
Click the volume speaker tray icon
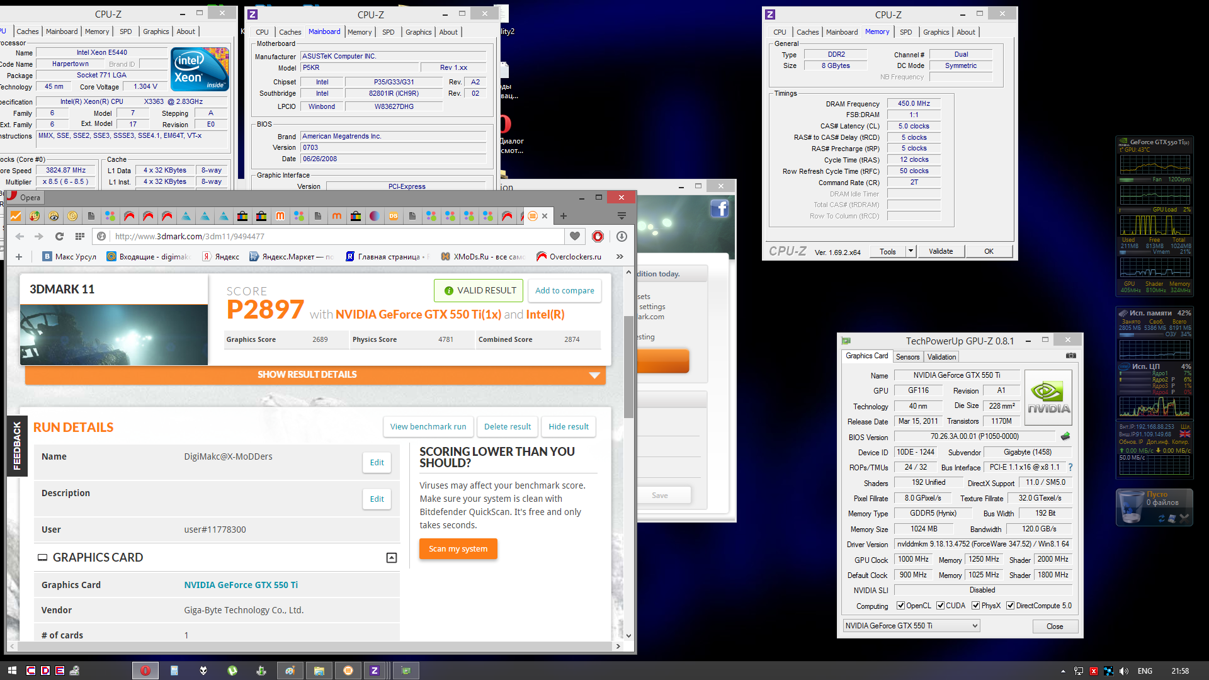point(1124,671)
